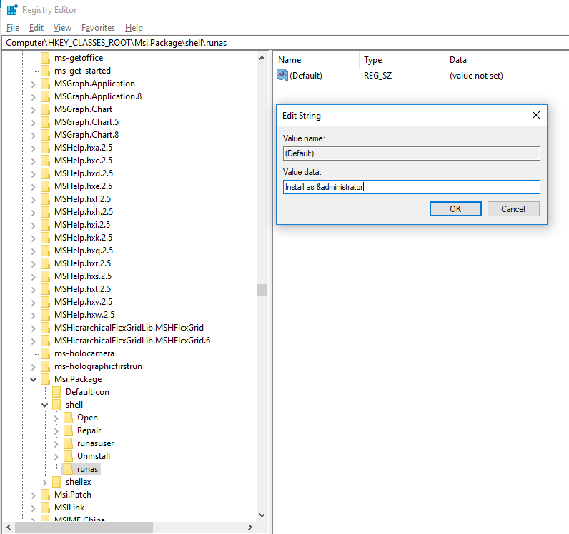Click the Value data text field

pos(411,187)
